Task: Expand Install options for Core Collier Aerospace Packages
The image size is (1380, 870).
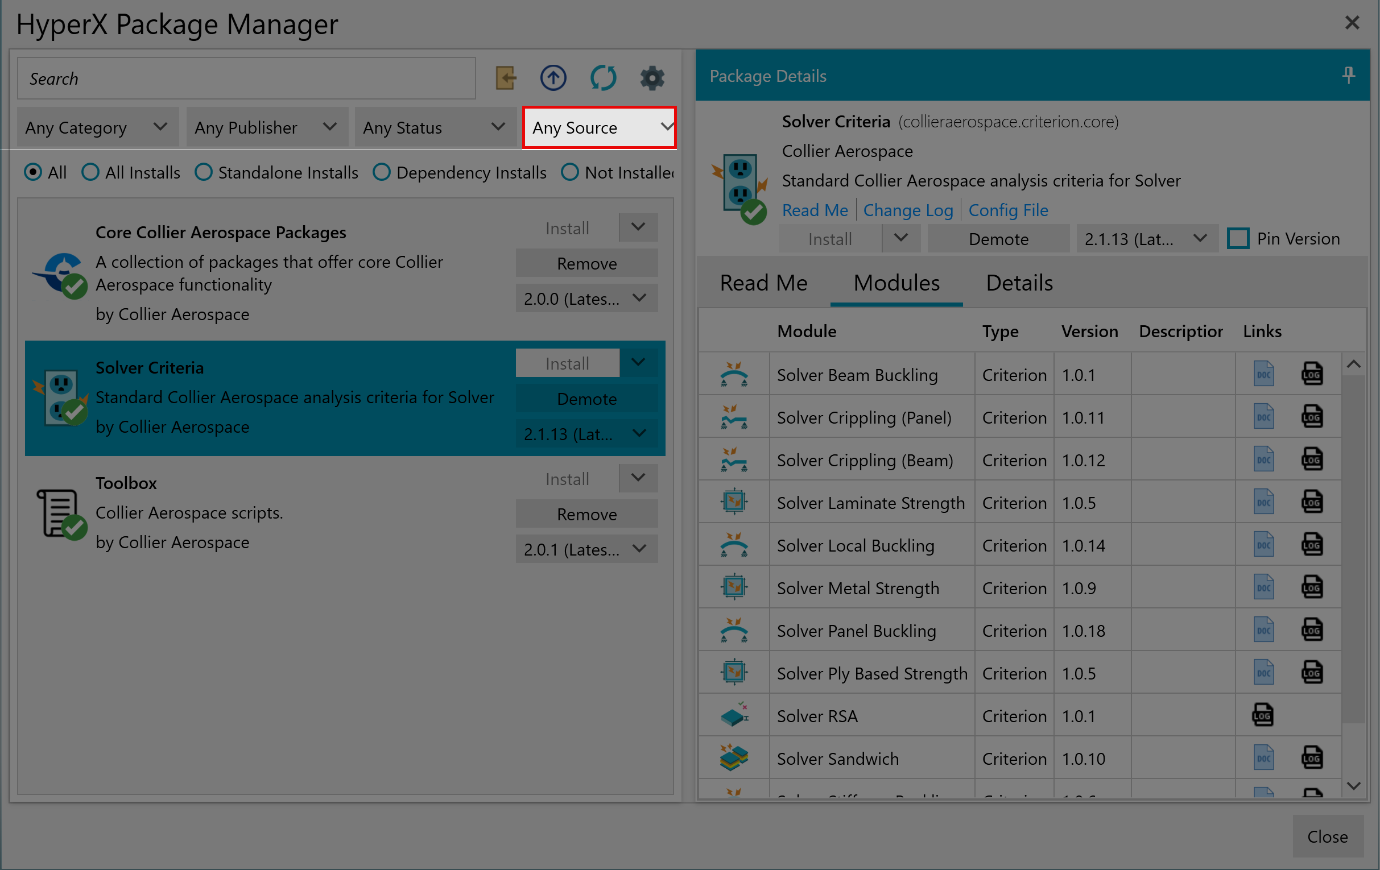Action: tap(638, 227)
